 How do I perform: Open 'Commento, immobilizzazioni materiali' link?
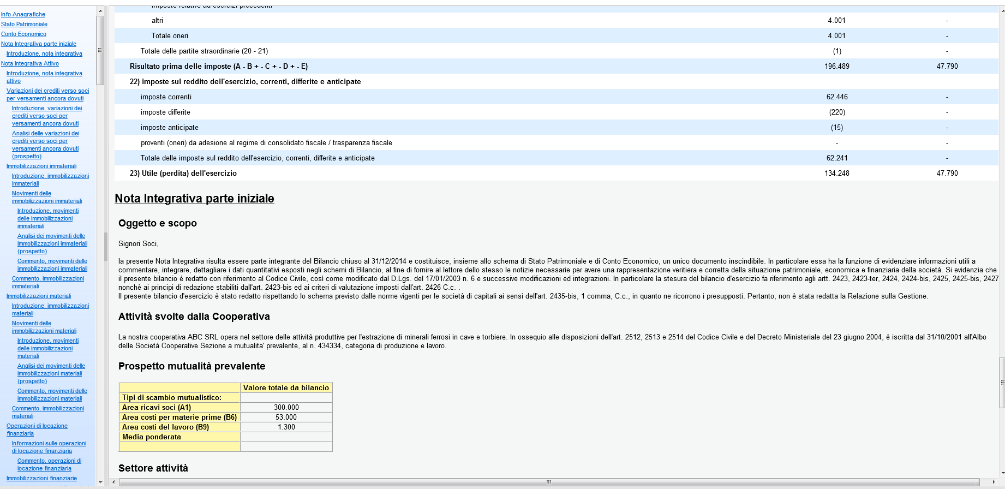pos(48,412)
